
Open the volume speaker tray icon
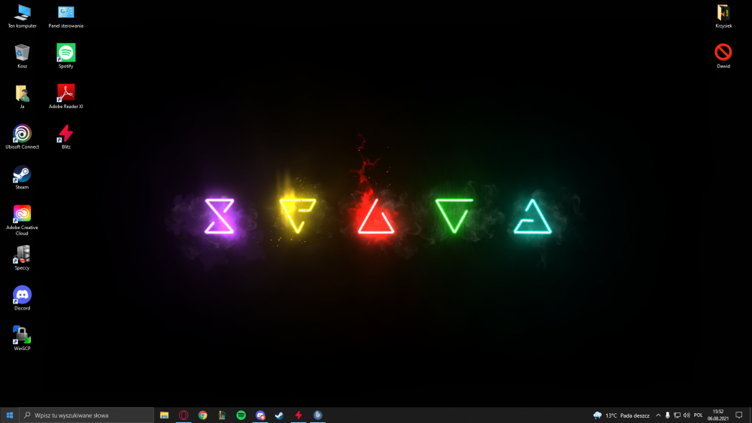[x=687, y=415]
